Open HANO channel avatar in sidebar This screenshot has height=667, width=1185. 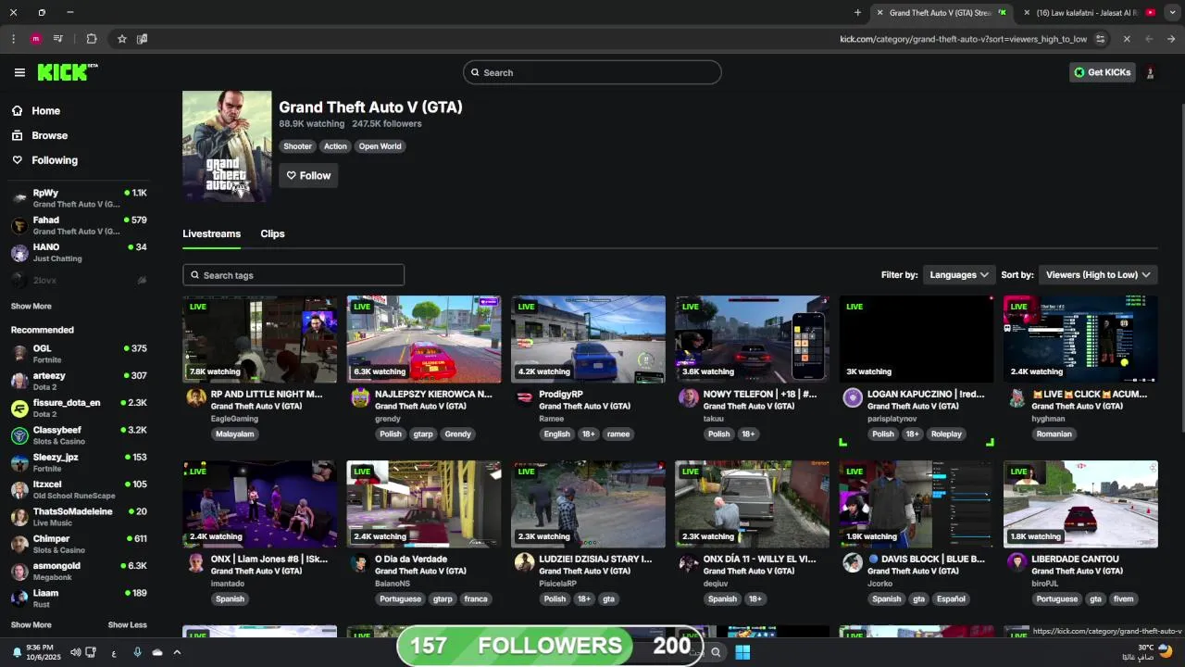click(x=19, y=253)
